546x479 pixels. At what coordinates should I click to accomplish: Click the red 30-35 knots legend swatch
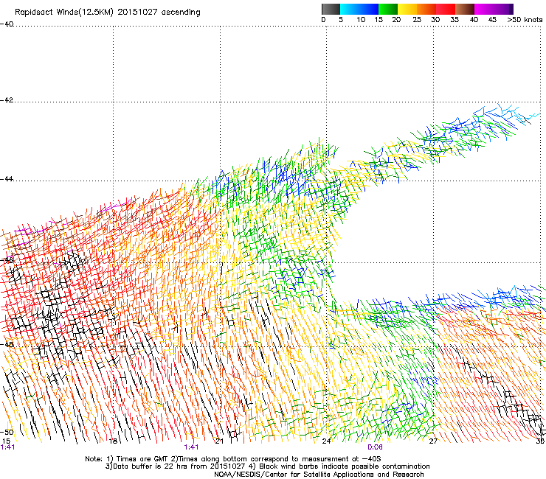click(446, 9)
